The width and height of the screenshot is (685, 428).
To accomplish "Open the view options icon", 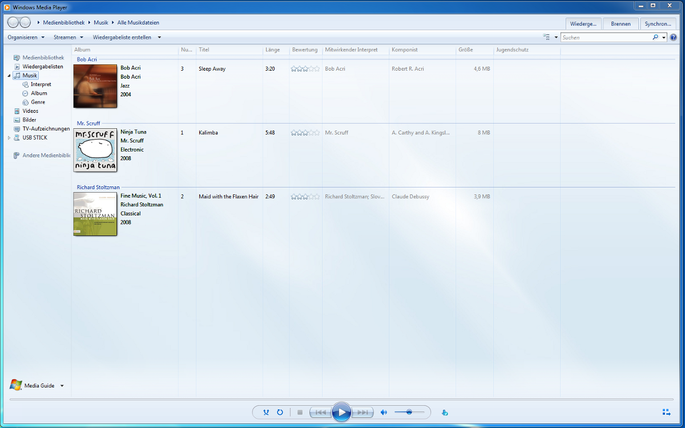I will (547, 37).
